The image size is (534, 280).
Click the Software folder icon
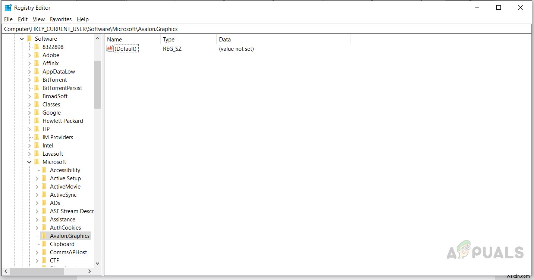(x=29, y=38)
